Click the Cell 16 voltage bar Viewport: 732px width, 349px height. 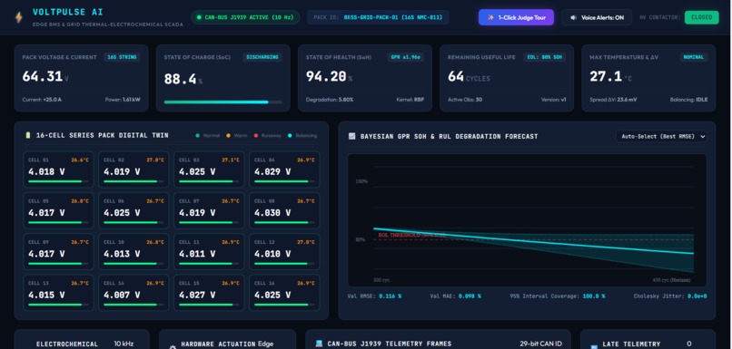(284, 305)
